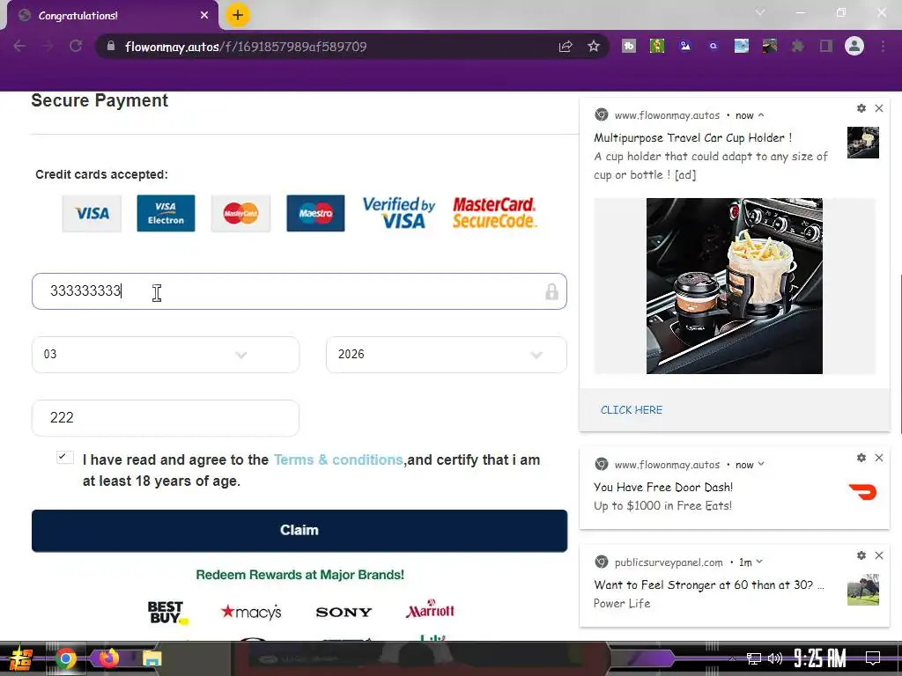Collapse the cup holder notification chevron
902x676 pixels.
coord(761,115)
